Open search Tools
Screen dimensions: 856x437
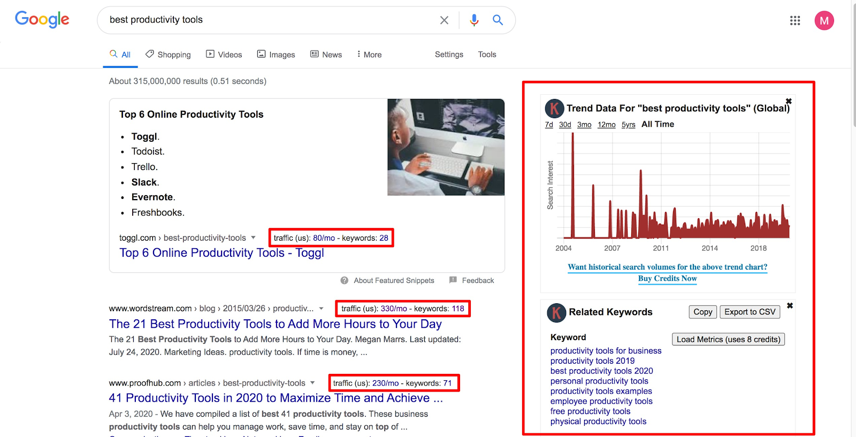pyautogui.click(x=487, y=55)
